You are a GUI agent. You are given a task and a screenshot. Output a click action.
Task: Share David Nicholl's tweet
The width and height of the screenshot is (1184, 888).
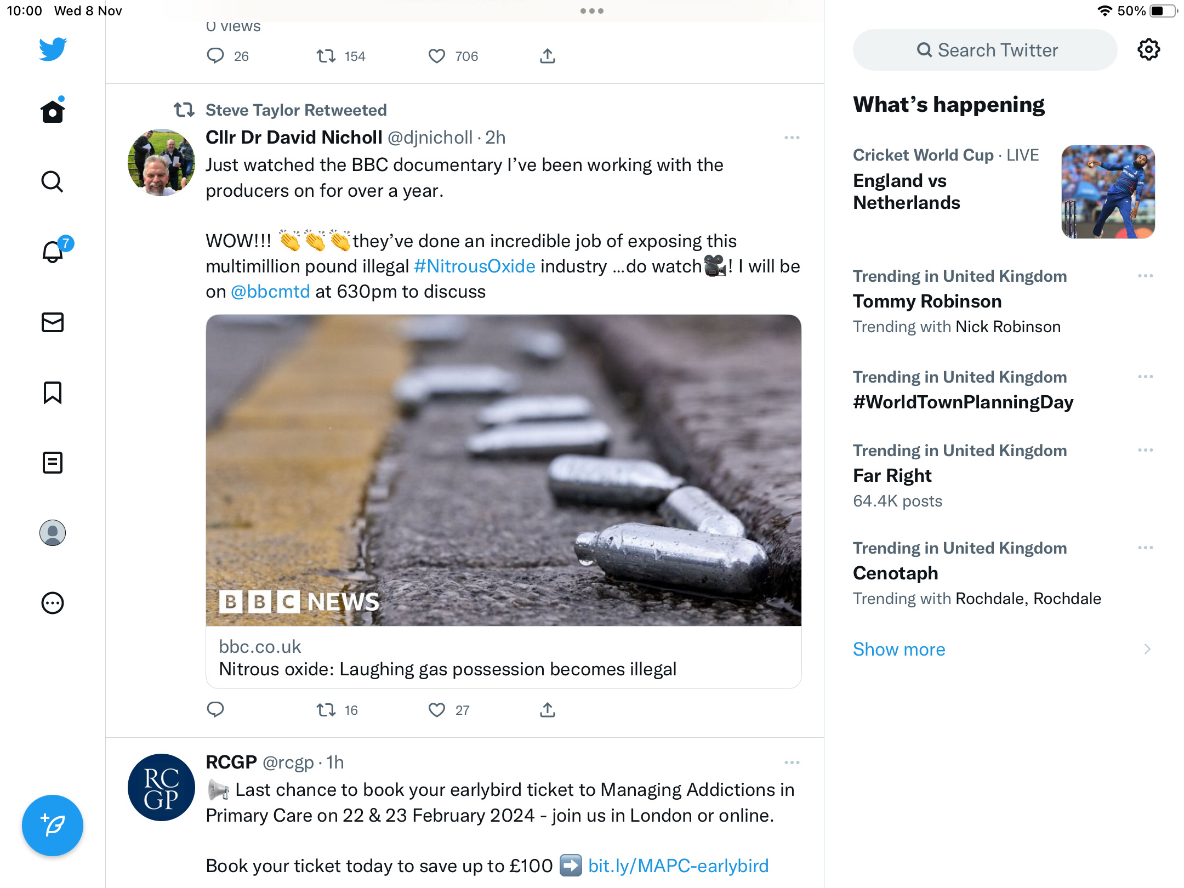(548, 710)
